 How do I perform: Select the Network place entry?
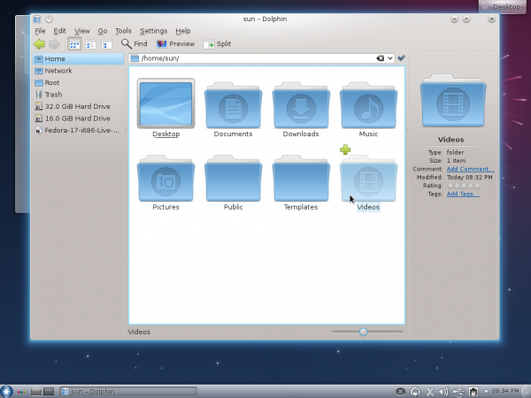pyautogui.click(x=58, y=71)
